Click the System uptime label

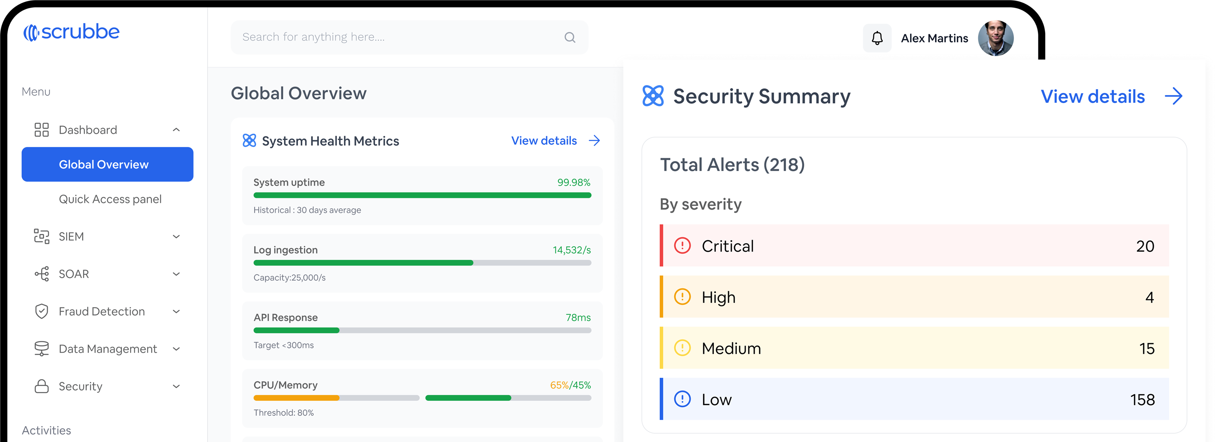coord(289,182)
